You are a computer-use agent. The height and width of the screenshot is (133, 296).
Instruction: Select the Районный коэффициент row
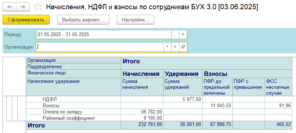73,118
